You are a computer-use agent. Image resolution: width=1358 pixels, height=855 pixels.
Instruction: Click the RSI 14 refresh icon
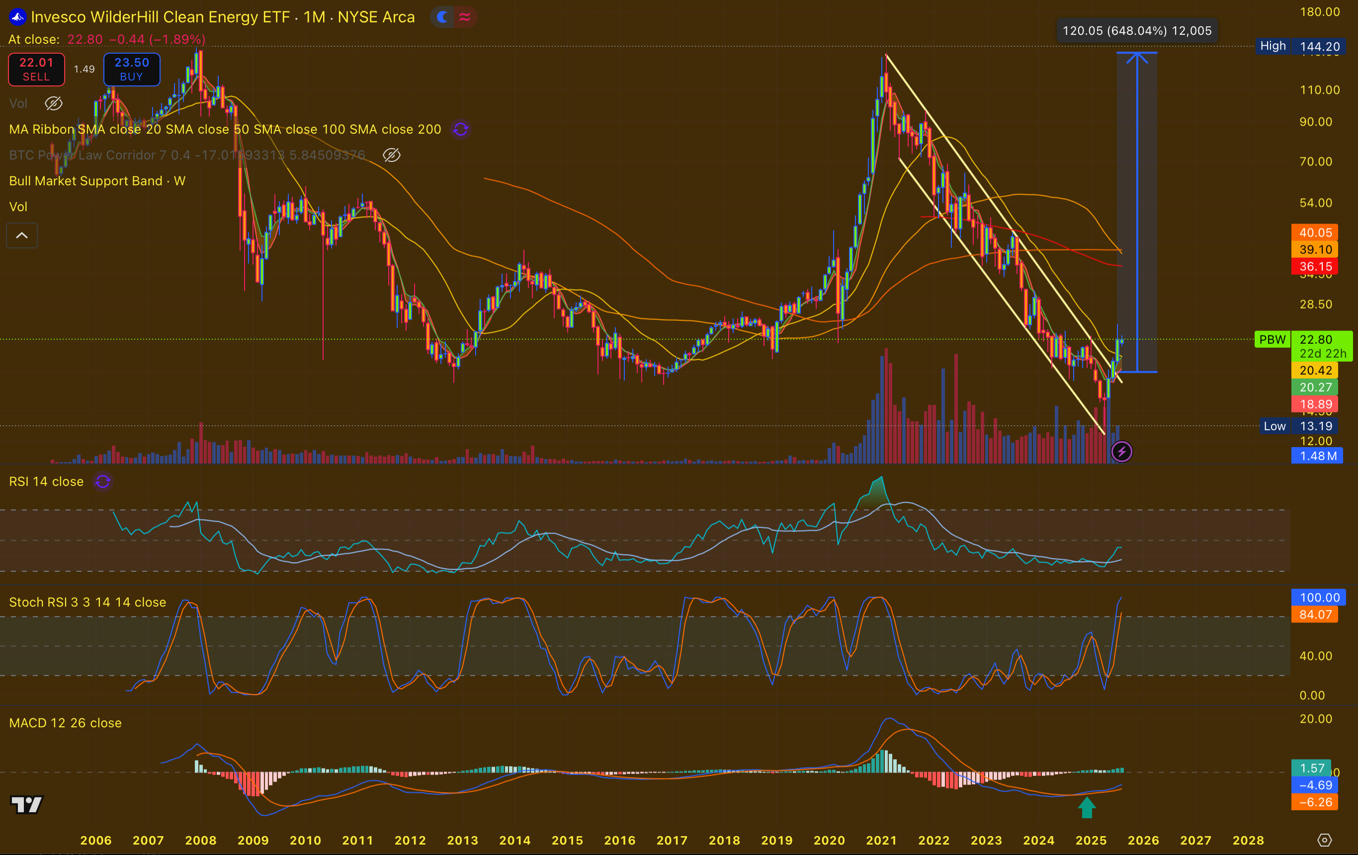(x=102, y=481)
